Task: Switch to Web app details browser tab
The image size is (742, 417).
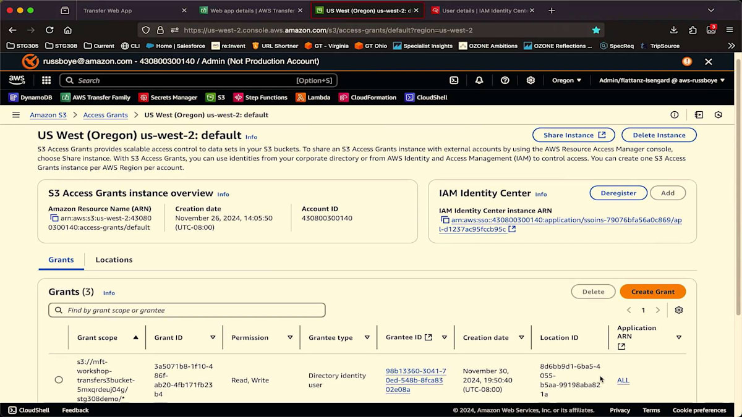Action: [250, 11]
